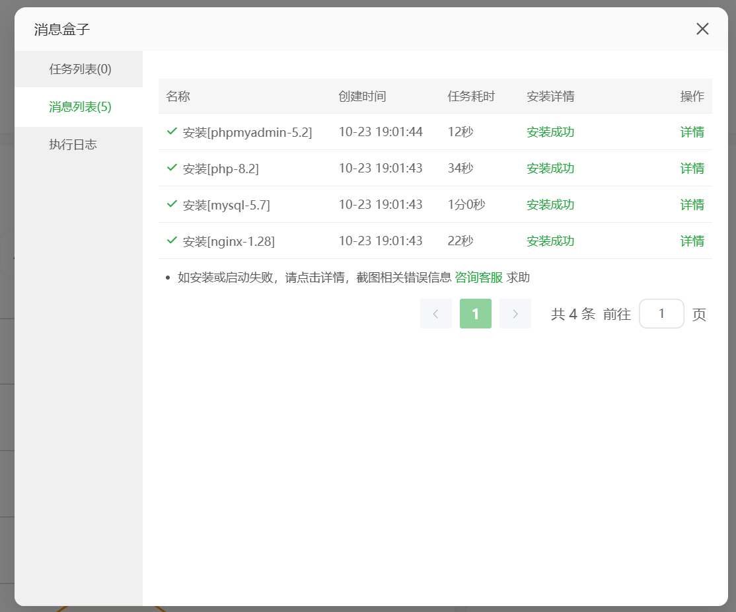Click the 创建时间 column header
The height and width of the screenshot is (612, 736).
click(x=362, y=96)
